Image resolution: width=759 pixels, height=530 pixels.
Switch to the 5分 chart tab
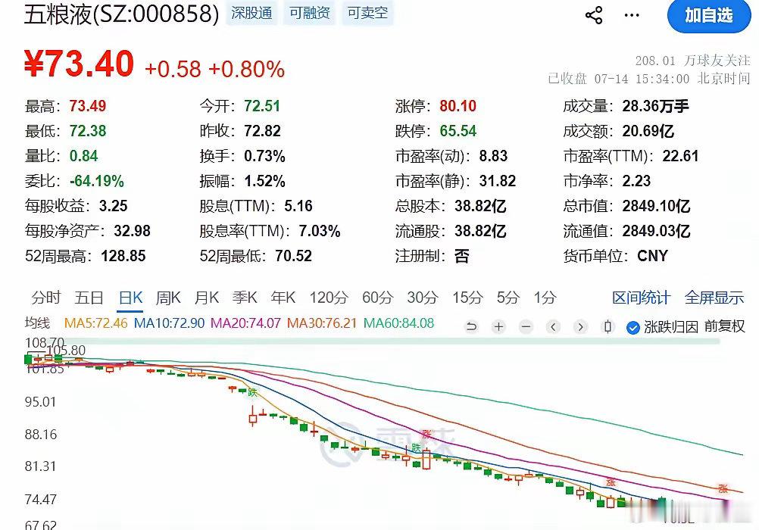tap(508, 298)
